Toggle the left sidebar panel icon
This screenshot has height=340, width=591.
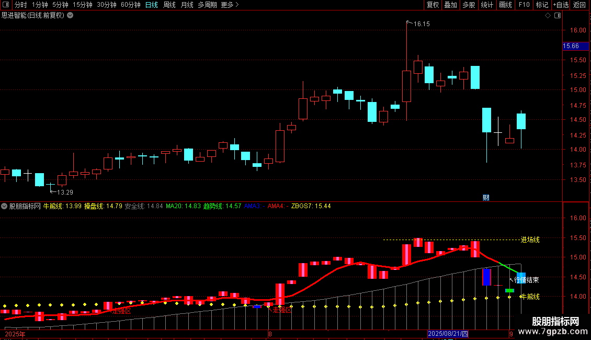[6, 5]
